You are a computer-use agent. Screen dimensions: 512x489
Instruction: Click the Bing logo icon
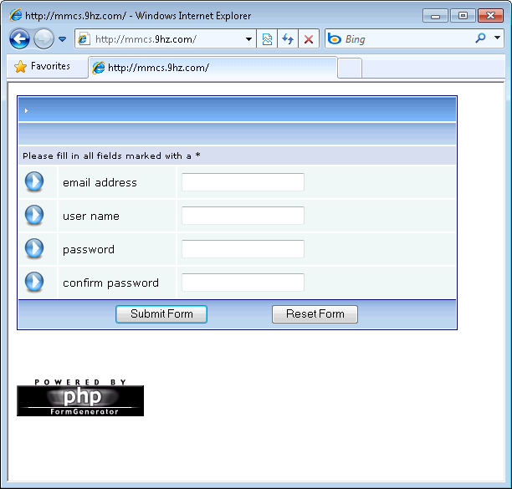335,38
